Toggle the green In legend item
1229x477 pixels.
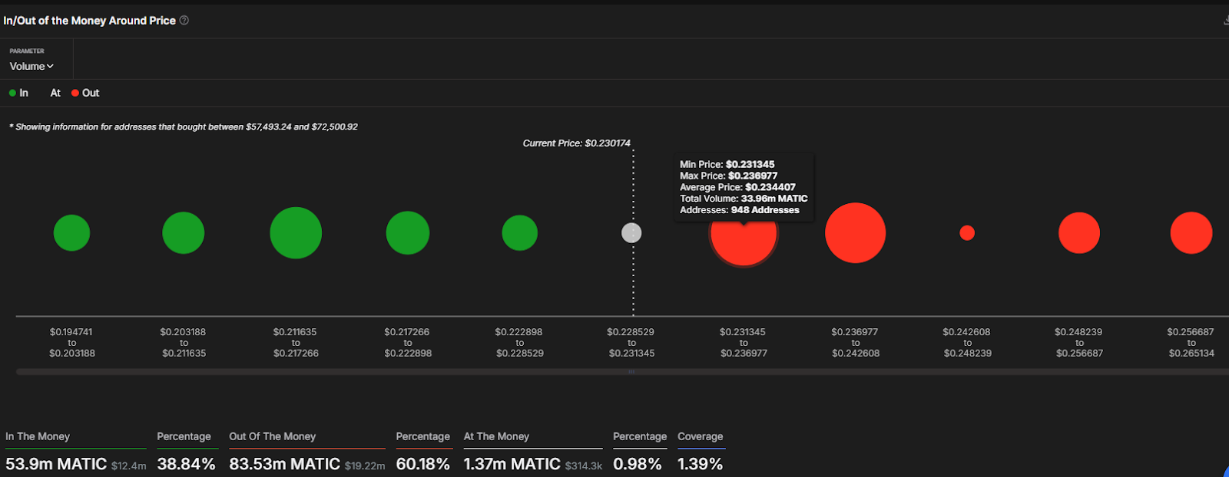pos(19,93)
